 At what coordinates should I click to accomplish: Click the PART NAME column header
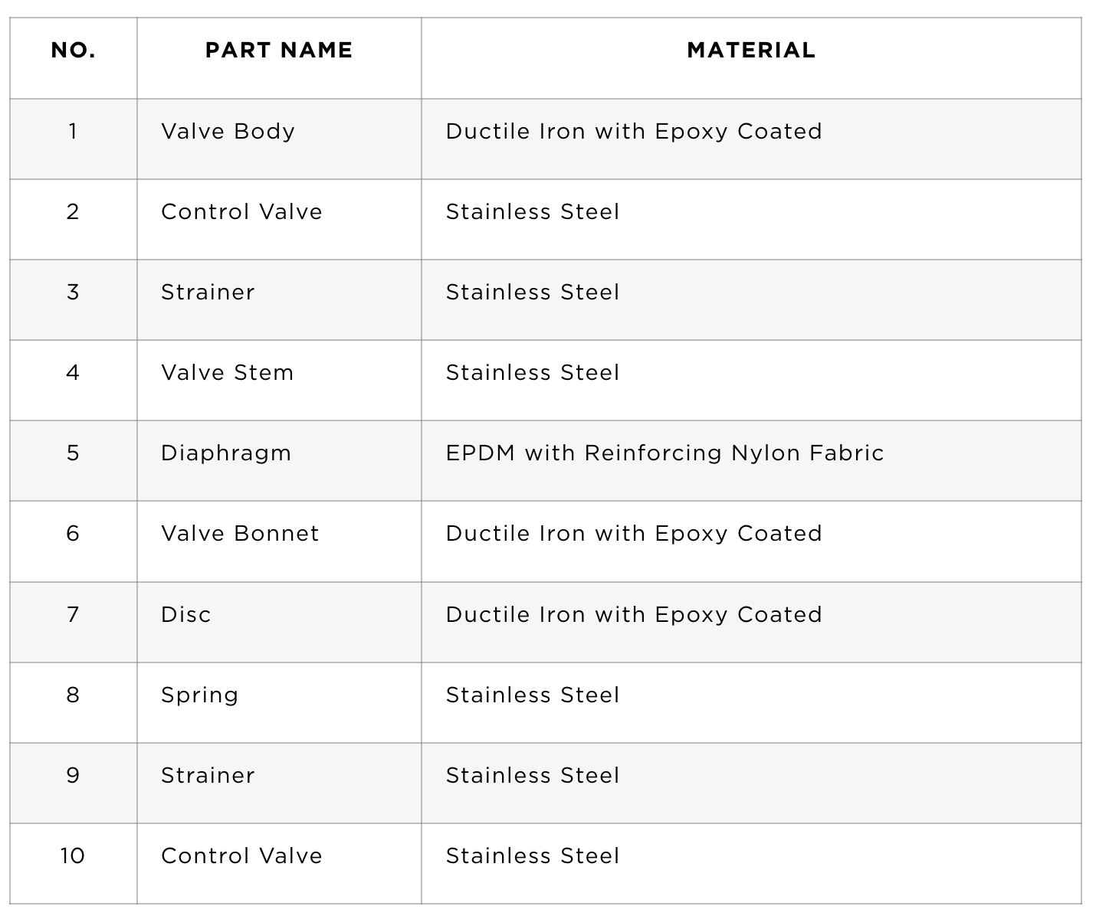(x=279, y=51)
